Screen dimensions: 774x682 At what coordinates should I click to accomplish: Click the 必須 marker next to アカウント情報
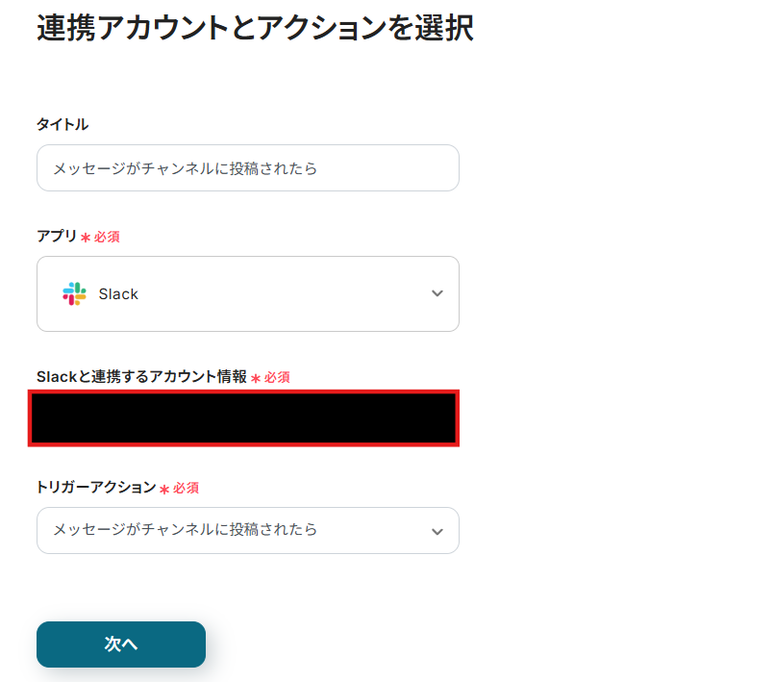(x=277, y=378)
